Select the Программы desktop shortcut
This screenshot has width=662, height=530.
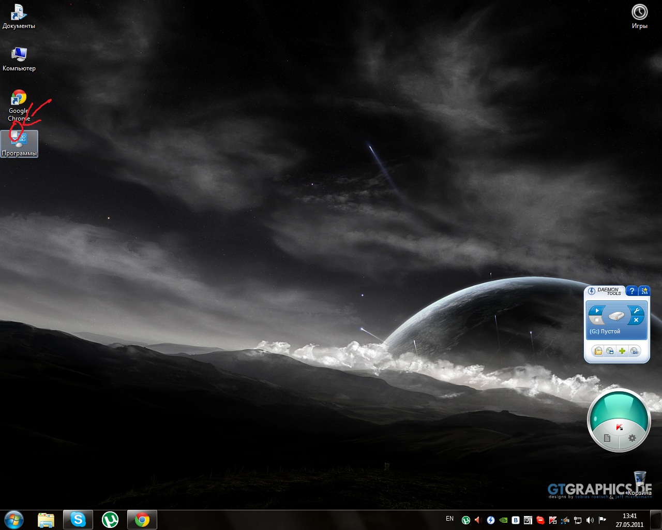point(19,143)
